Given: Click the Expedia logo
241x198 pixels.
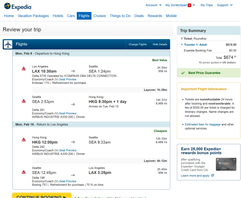Looking at the screenshot, I should click(18, 6).
